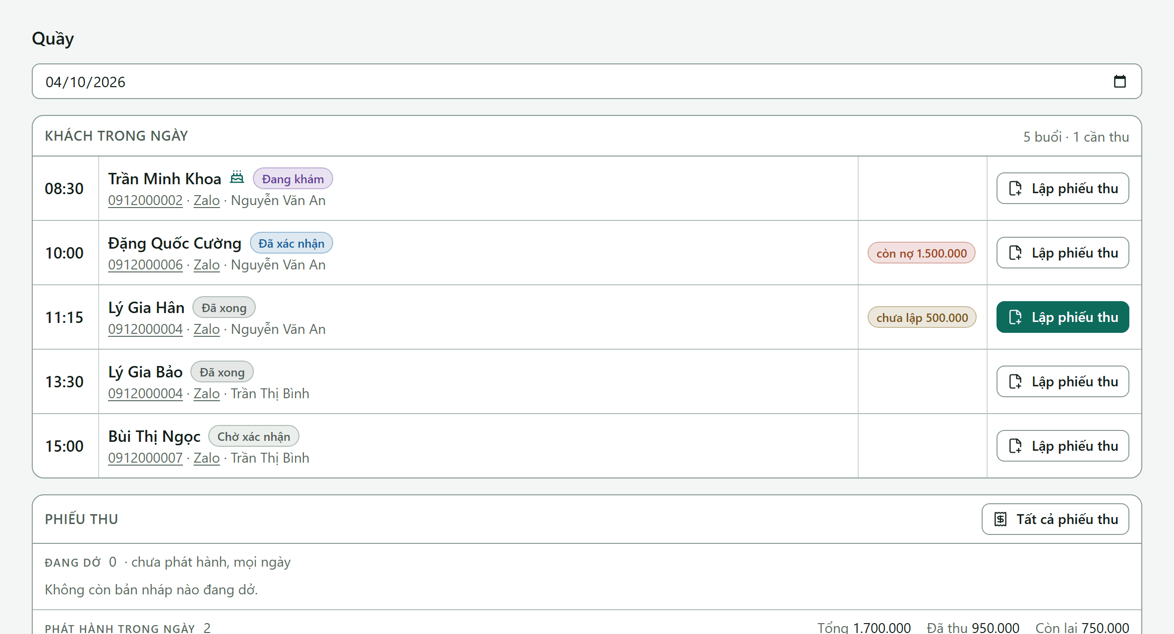
Task: Click the chưa lập 500.000 badge
Action: (922, 317)
